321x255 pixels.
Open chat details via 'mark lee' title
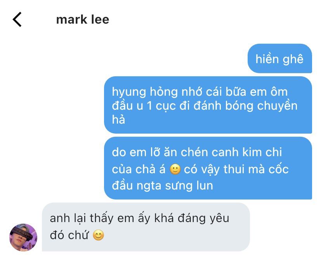point(83,20)
